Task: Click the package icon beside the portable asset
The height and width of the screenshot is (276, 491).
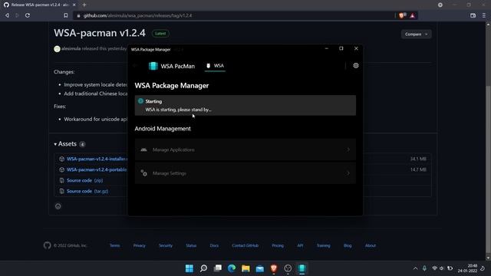Action: [61, 169]
